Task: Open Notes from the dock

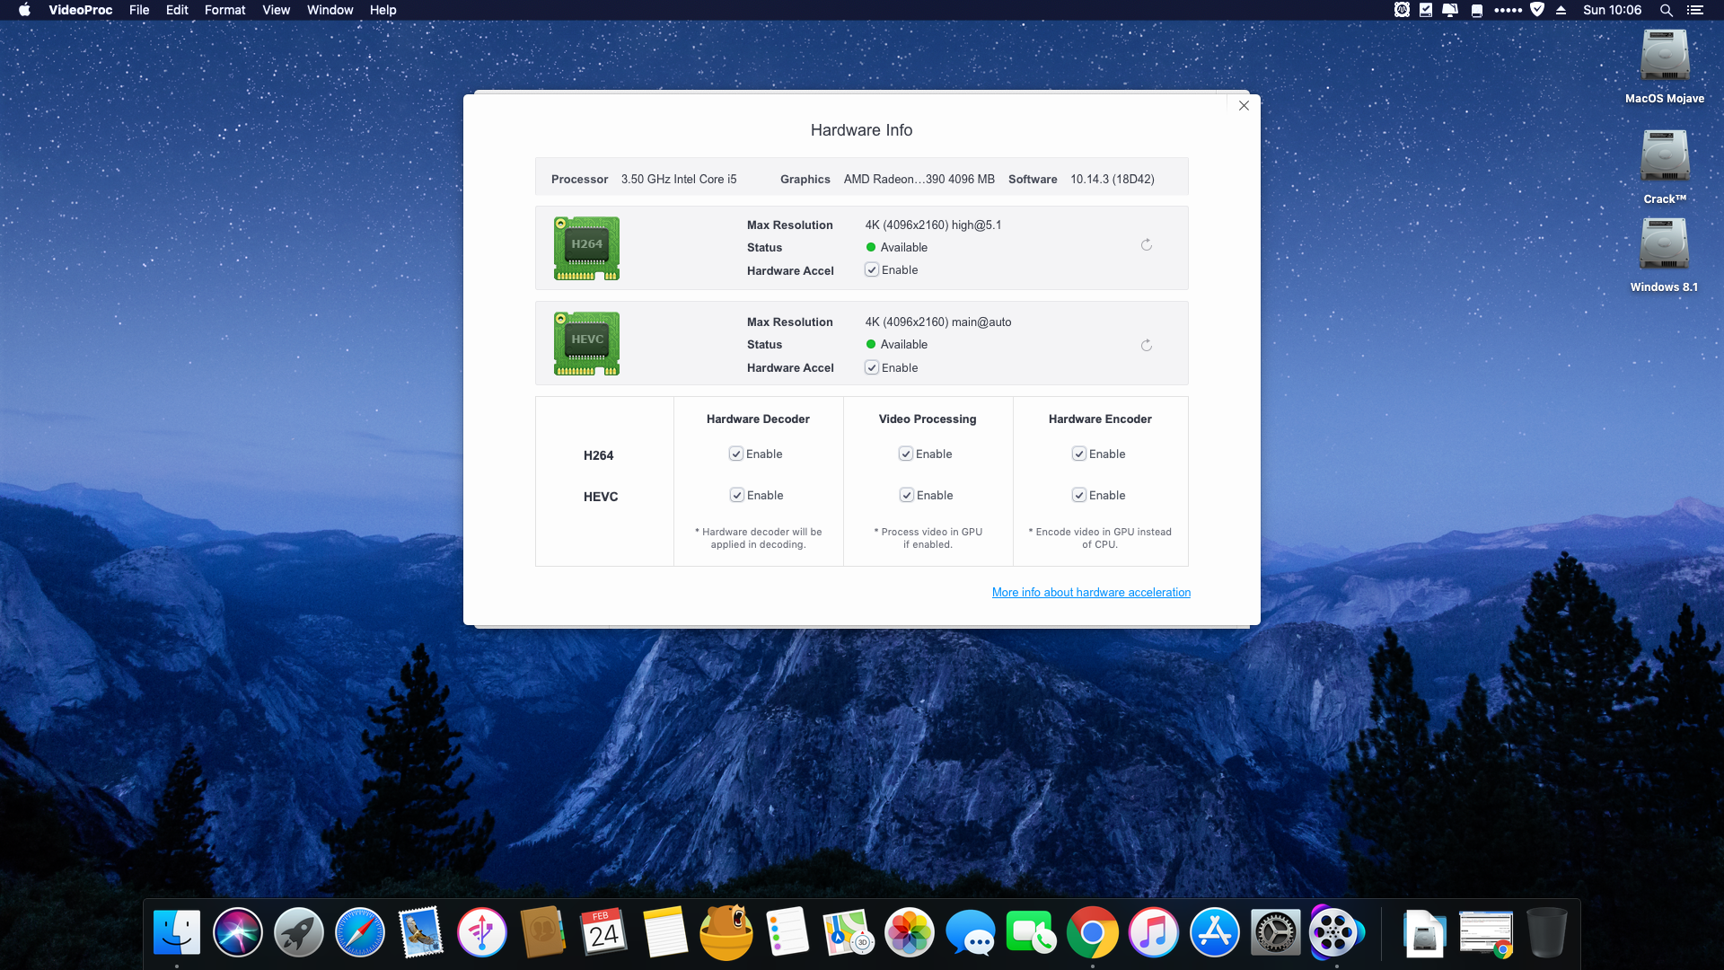Action: click(x=665, y=933)
